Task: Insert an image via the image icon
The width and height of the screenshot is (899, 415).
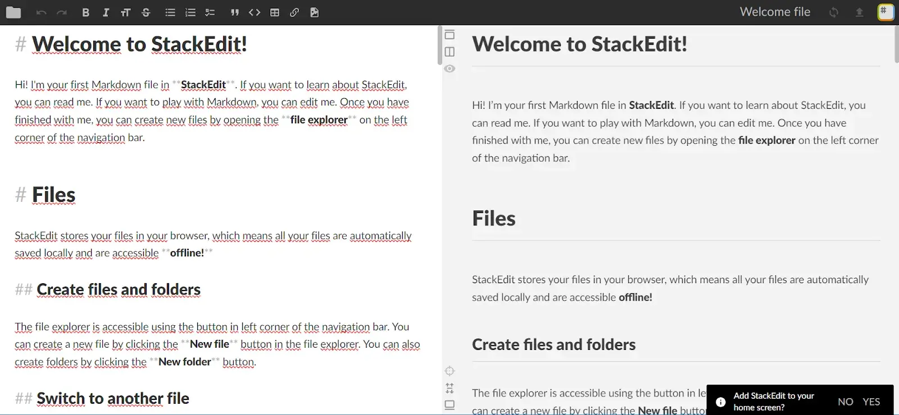Action: tap(315, 12)
